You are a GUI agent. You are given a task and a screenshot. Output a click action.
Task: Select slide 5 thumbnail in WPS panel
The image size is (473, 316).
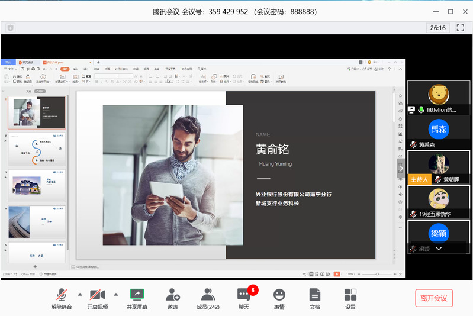[37, 253]
